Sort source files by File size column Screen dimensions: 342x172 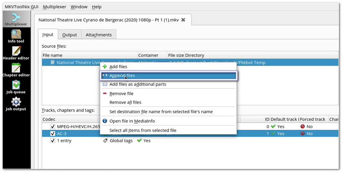point(176,55)
